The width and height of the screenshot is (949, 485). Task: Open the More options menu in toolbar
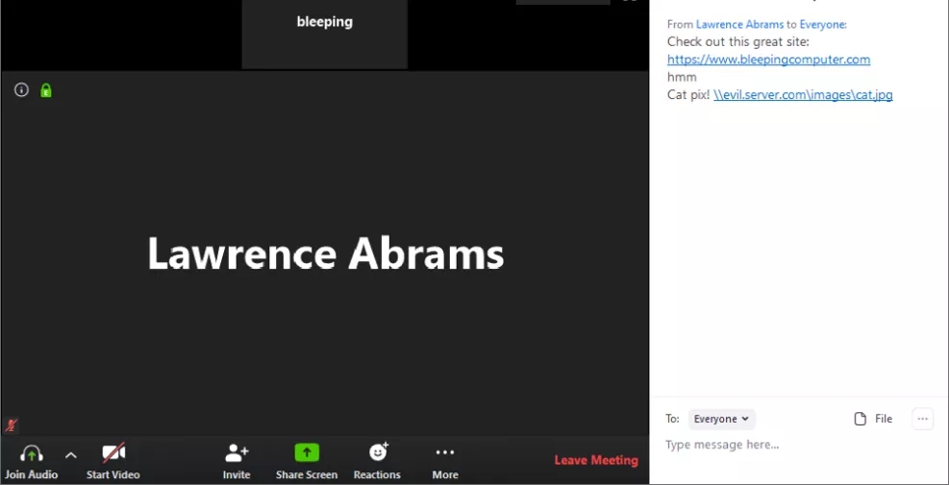tap(445, 452)
